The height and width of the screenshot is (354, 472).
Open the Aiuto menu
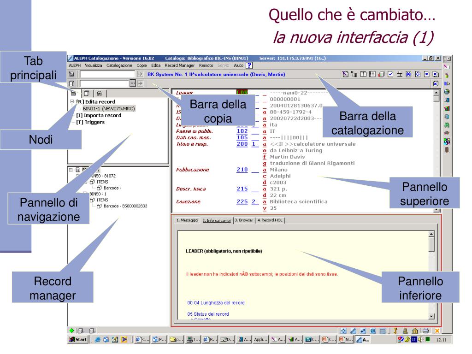pos(238,65)
